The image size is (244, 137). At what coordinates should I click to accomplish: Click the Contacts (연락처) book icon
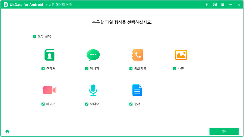pos(49,55)
